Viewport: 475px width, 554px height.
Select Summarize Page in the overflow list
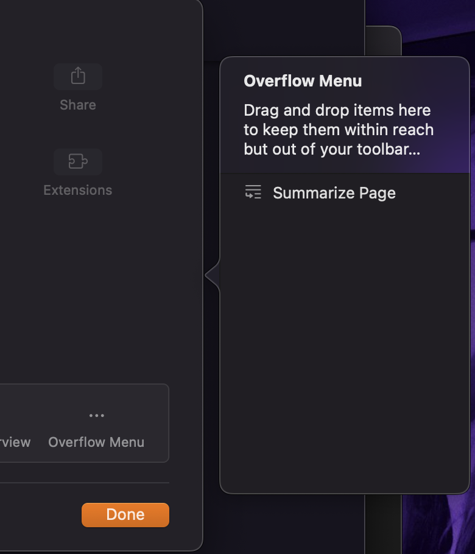[334, 193]
